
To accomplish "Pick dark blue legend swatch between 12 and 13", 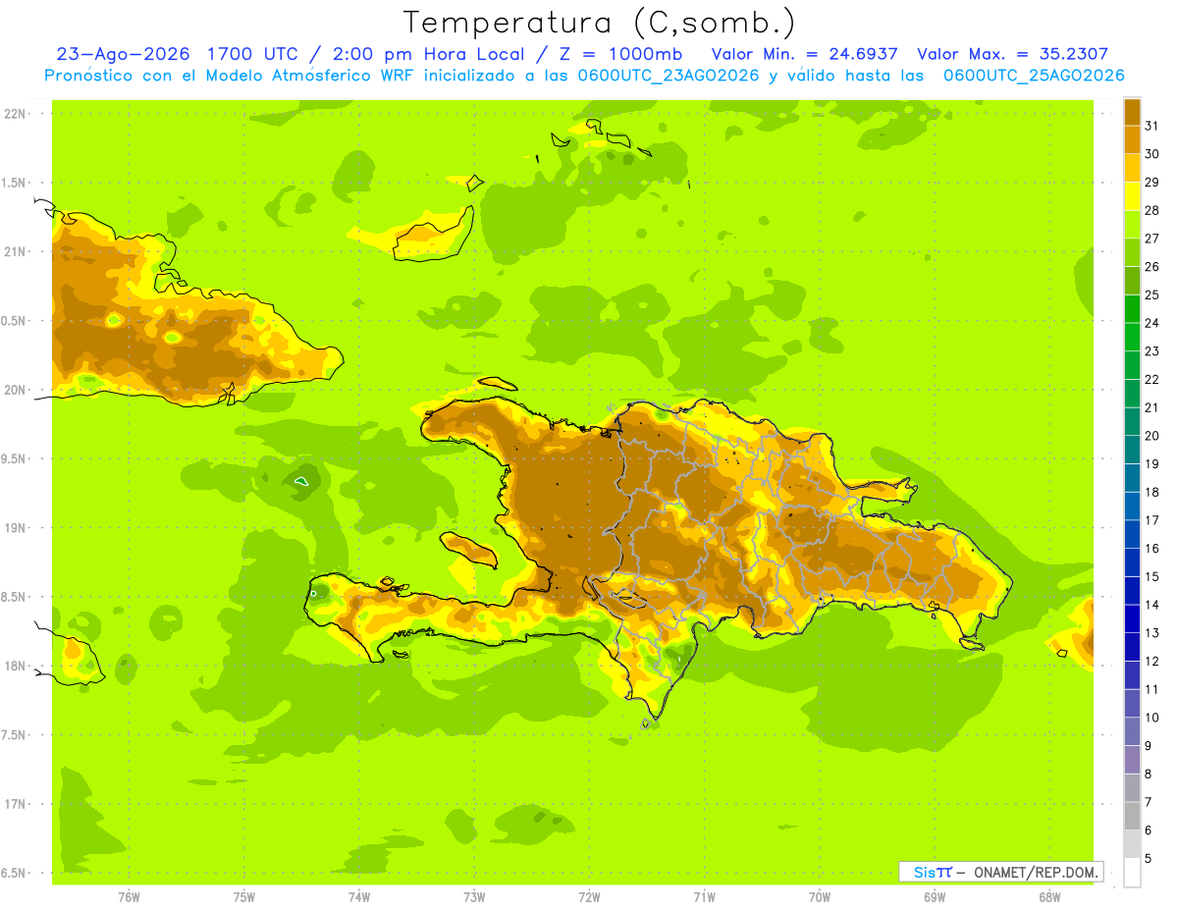I will (1132, 647).
